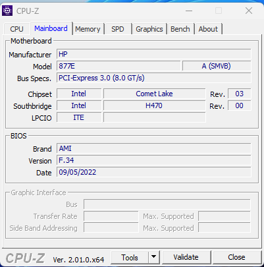
Task: Click the BIOS Date field 09/05/2022
Action: 154,172
